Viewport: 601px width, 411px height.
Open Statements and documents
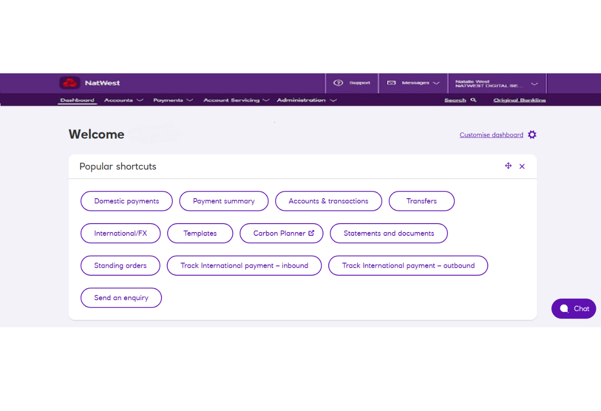tap(388, 233)
